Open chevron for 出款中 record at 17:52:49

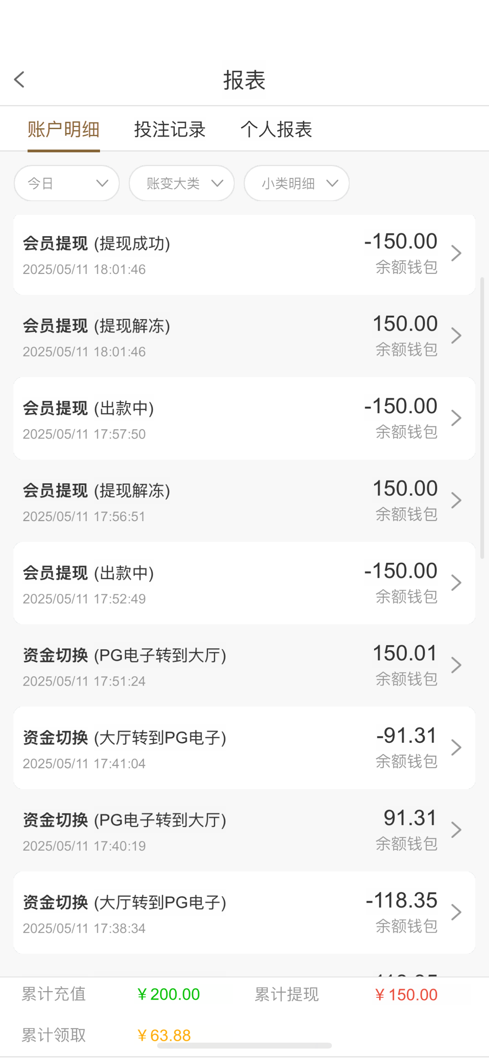(456, 583)
